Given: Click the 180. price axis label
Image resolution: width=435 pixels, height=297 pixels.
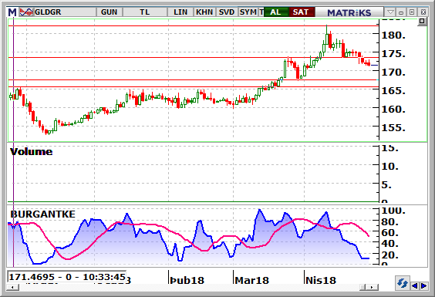Looking at the screenshot, I should click(393, 35).
